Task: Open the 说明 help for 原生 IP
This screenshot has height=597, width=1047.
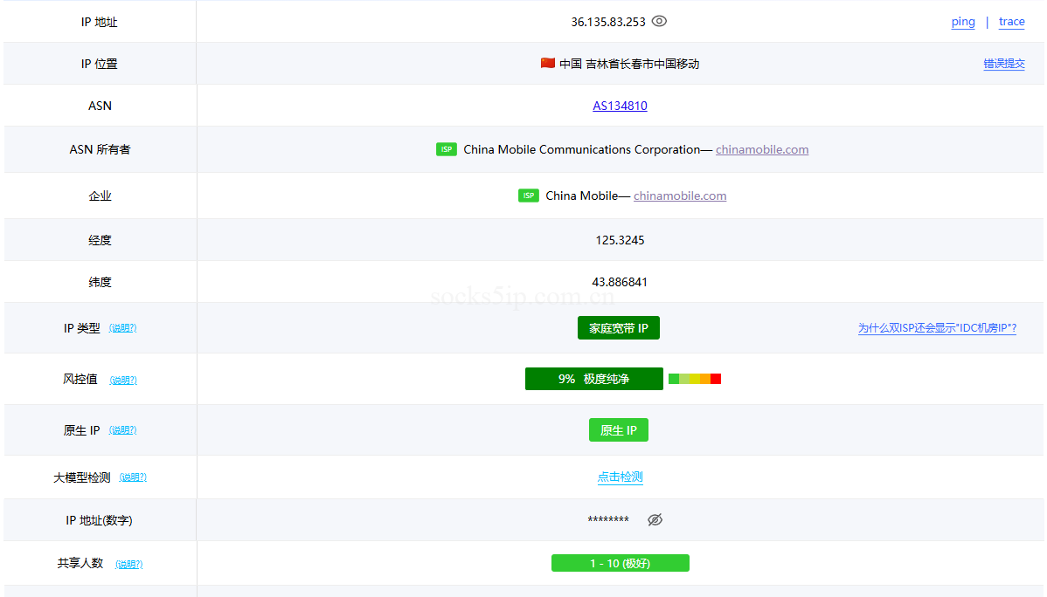Action: pos(123,430)
